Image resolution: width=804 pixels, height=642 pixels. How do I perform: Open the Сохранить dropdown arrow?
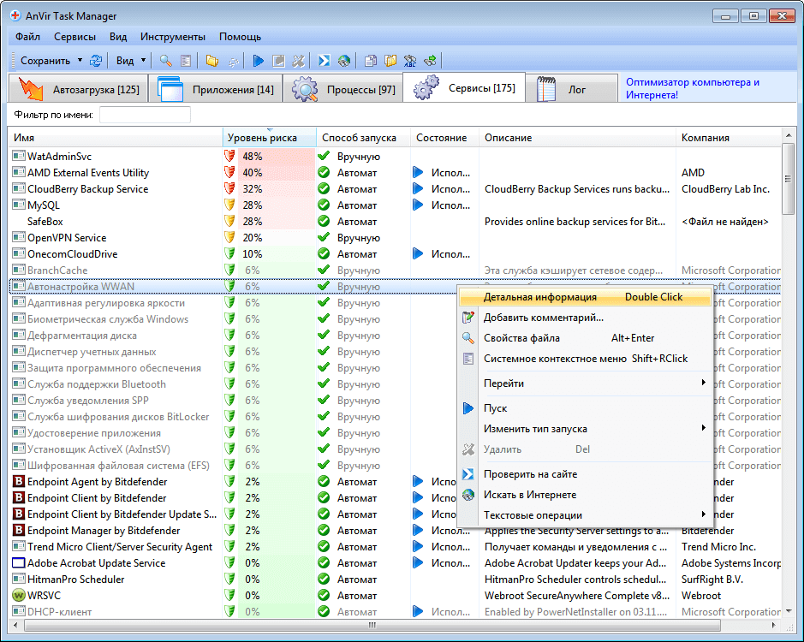pyautogui.click(x=80, y=61)
